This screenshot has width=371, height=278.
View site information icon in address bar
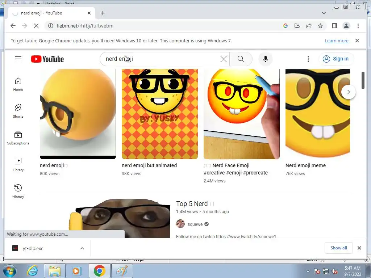coord(51,26)
